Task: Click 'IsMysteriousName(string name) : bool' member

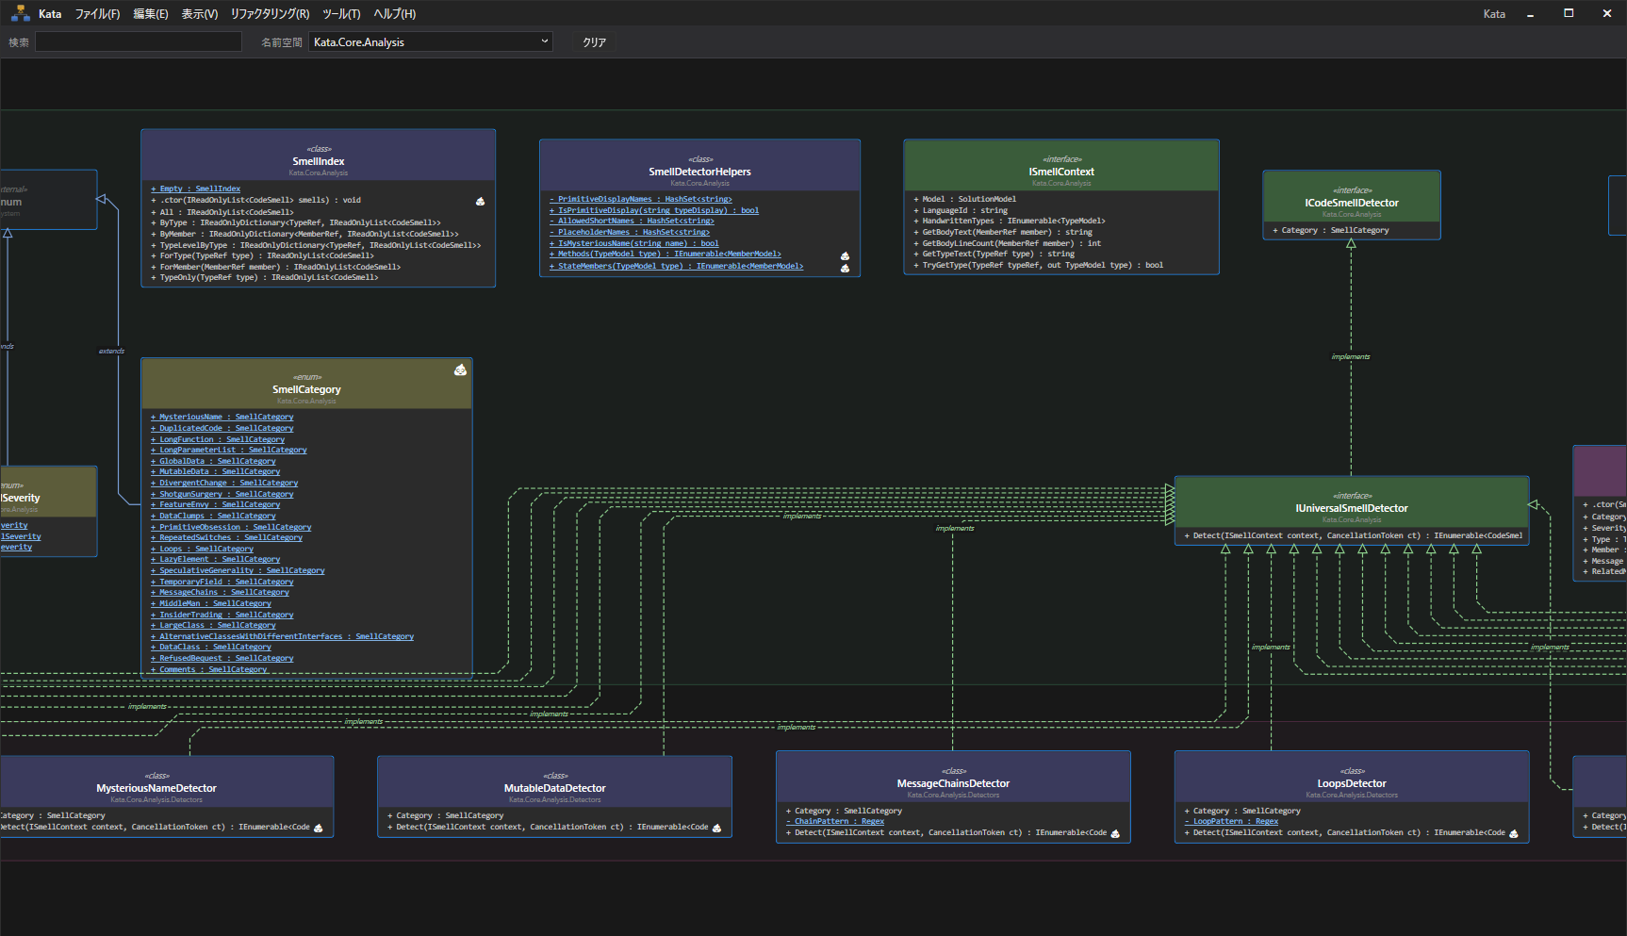Action: click(x=634, y=243)
